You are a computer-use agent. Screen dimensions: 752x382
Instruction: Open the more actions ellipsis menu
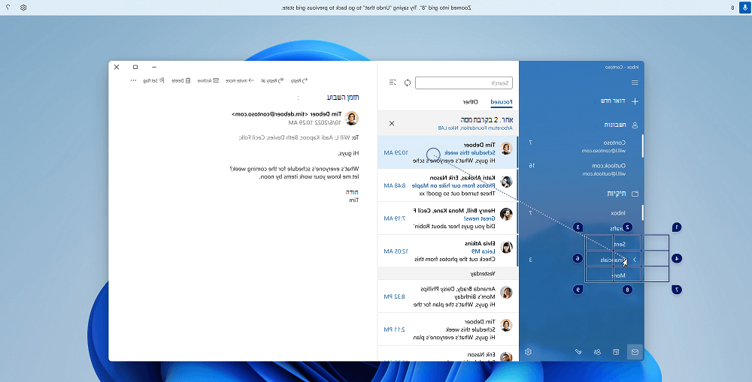coord(133,81)
